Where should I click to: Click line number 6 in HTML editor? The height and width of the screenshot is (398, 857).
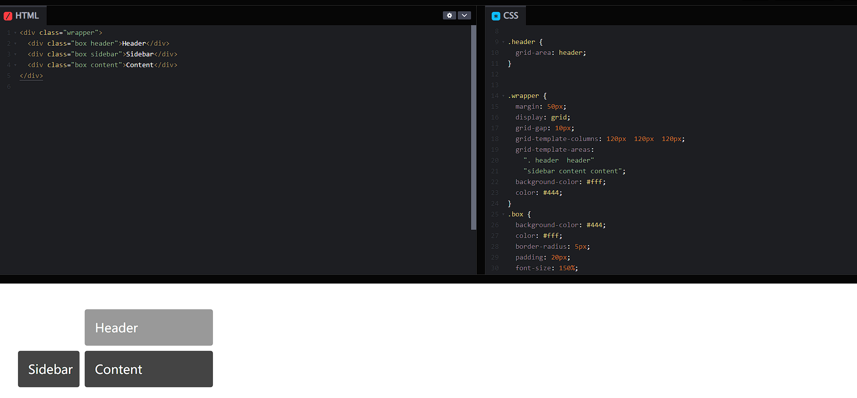pos(9,87)
